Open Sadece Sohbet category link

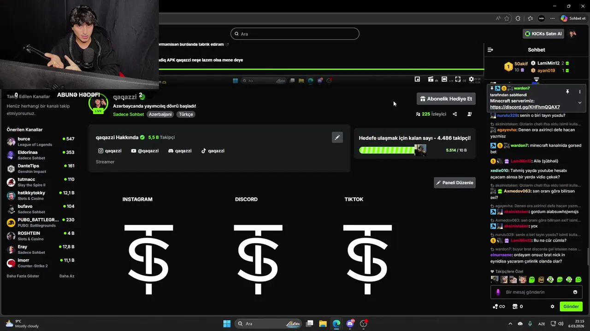[x=128, y=114]
